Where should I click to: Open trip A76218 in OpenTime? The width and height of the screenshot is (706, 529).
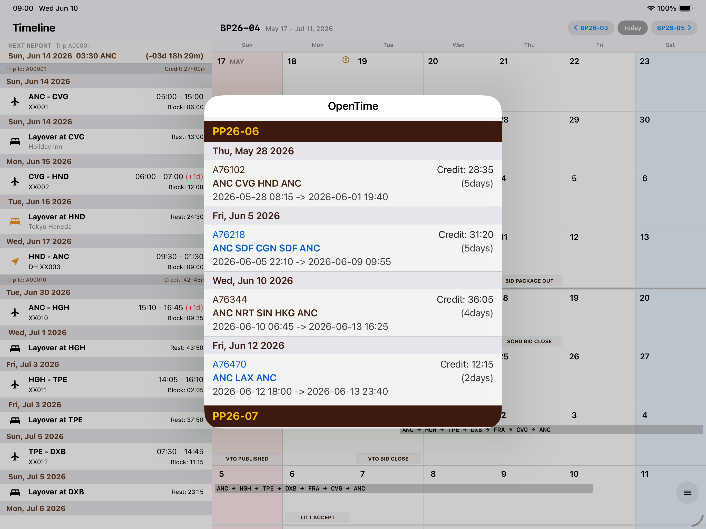click(229, 234)
